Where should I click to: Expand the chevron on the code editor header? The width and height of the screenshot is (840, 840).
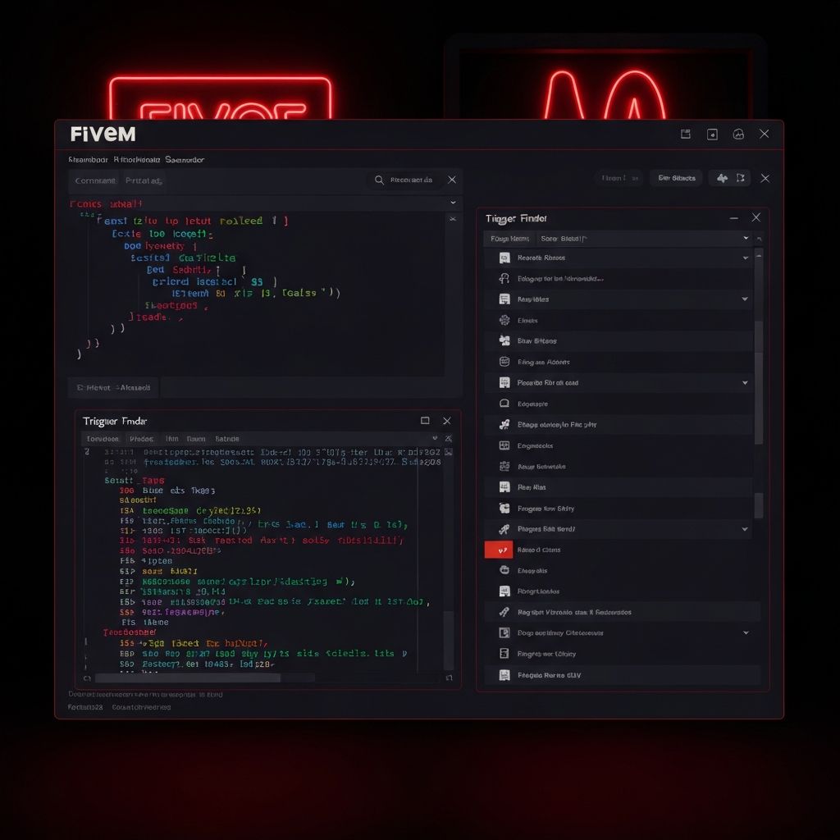[x=453, y=202]
